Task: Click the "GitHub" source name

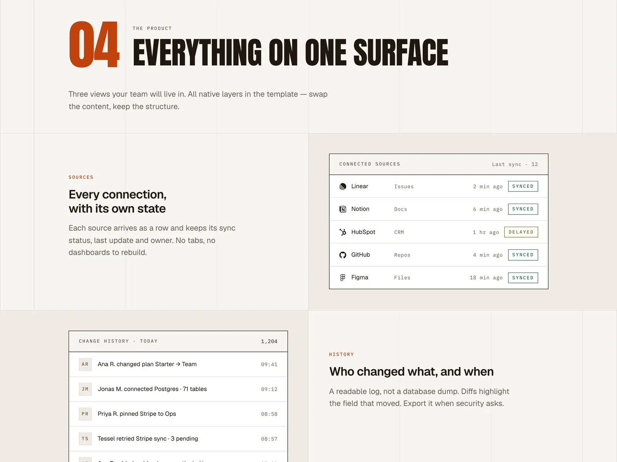Action: 361,255
